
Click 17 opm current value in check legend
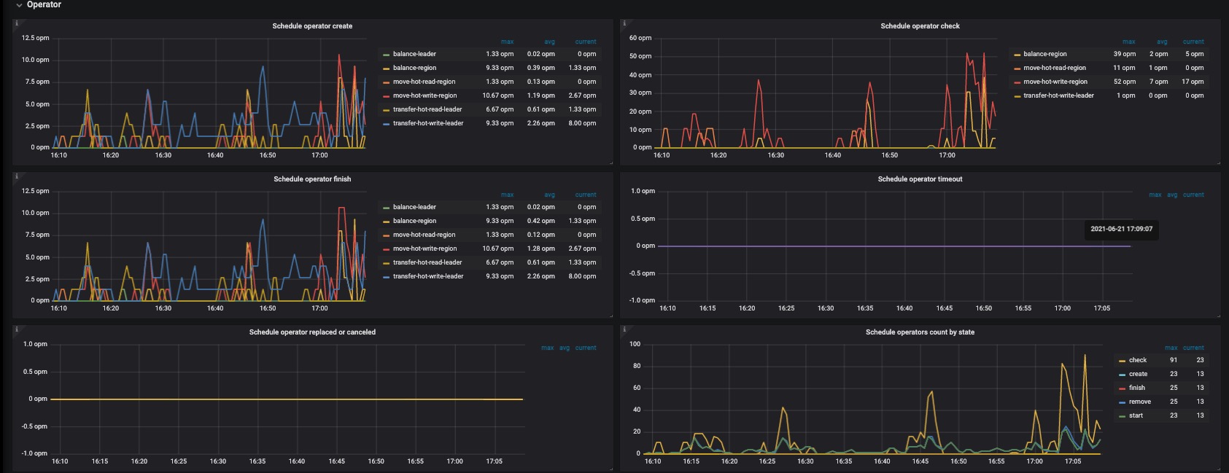pyautogui.click(x=1193, y=82)
